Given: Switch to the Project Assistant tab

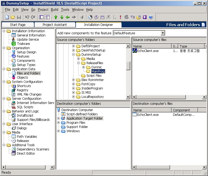Looking at the screenshot, I should [55, 25].
